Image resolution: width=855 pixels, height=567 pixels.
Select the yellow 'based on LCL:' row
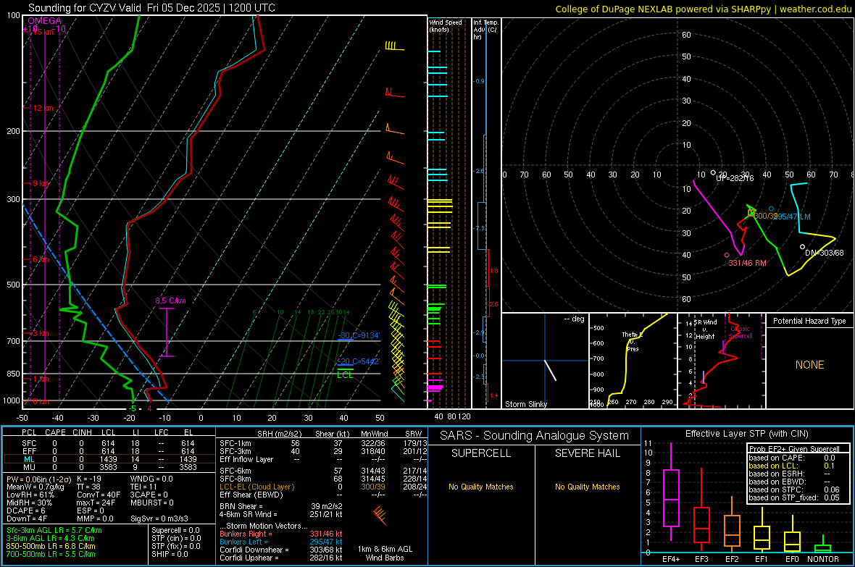[791, 466]
